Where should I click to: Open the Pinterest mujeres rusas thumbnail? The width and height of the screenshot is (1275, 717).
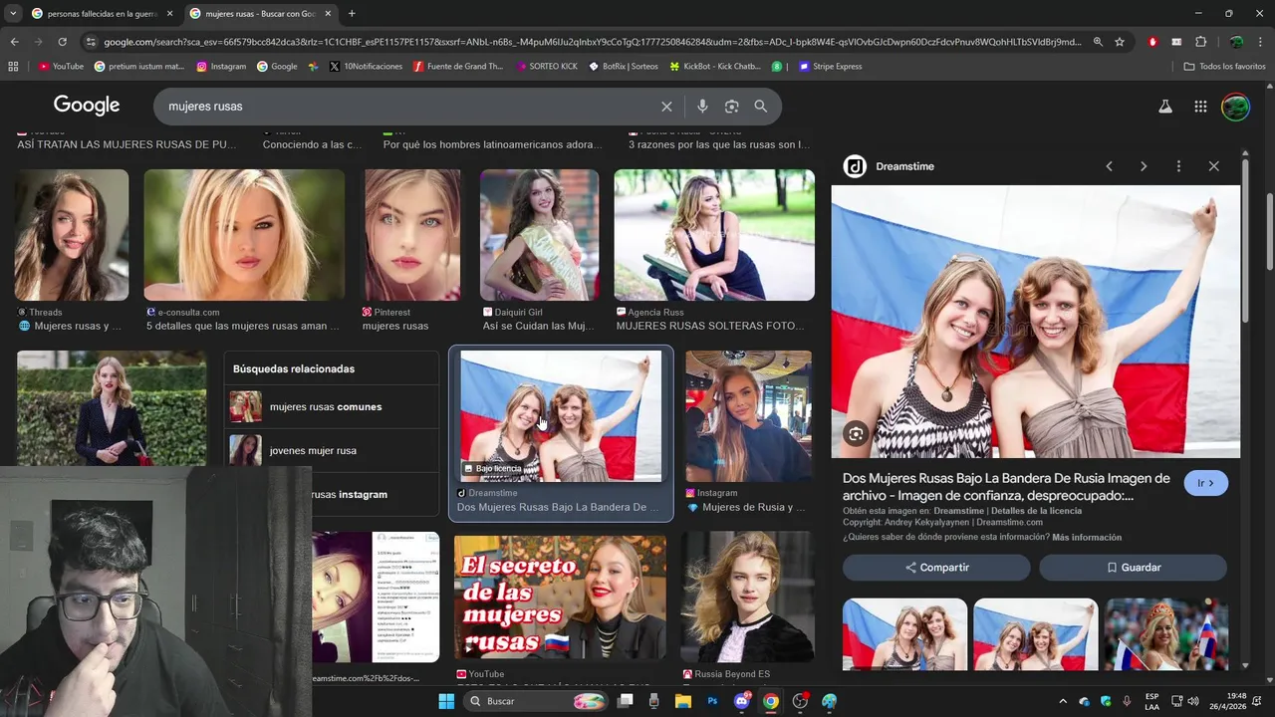point(412,235)
